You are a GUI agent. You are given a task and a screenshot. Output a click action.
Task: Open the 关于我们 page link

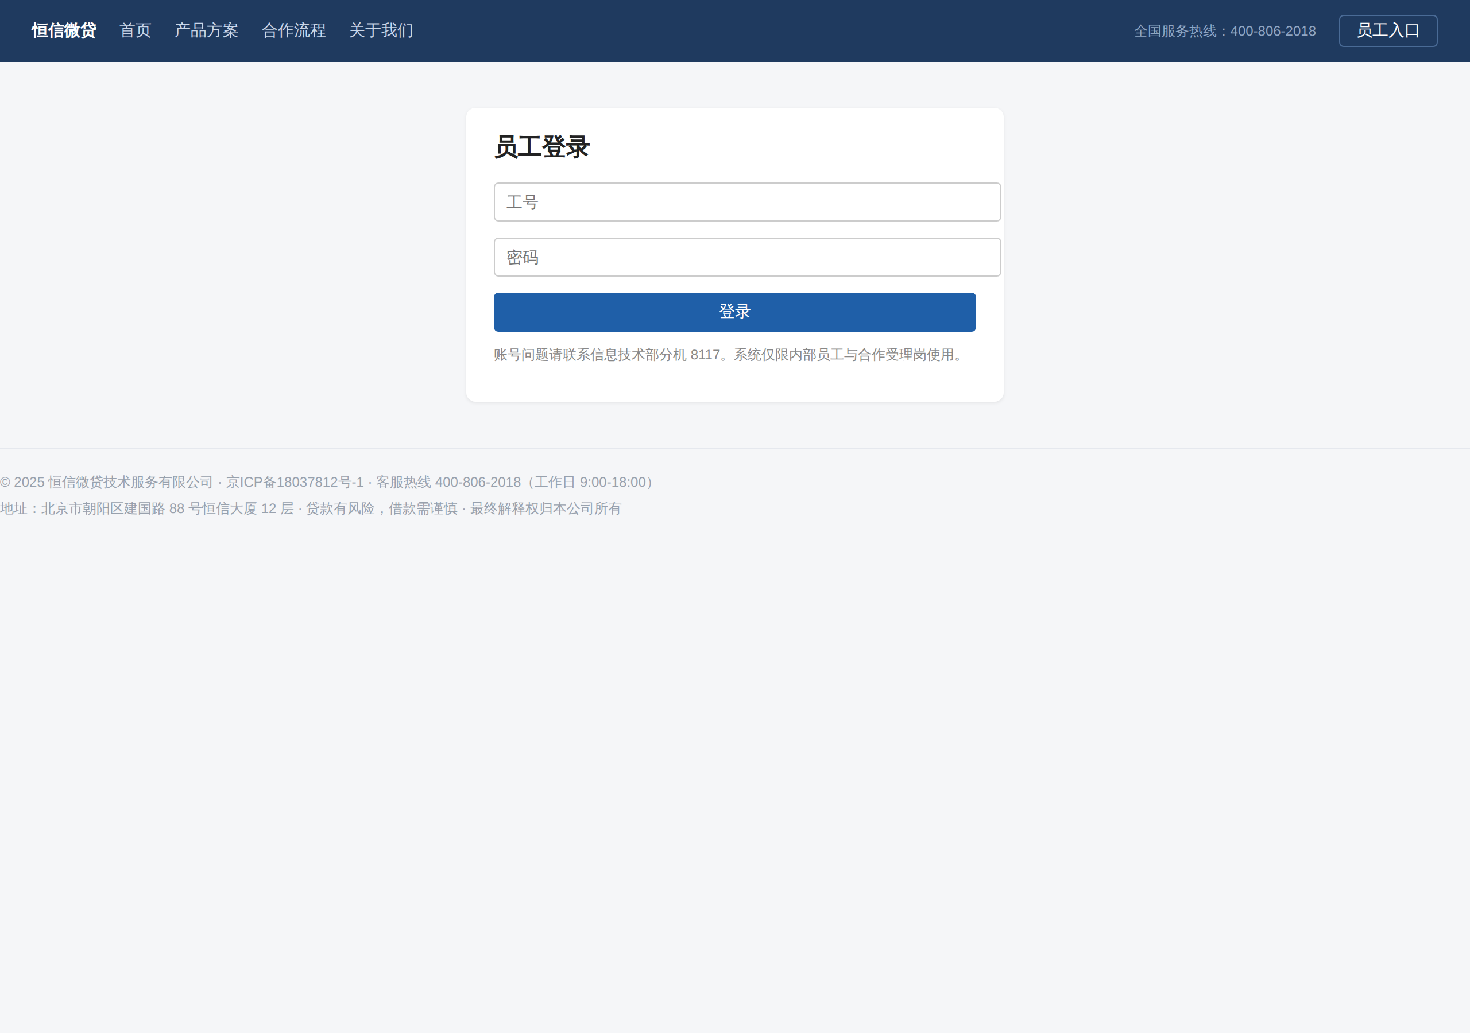click(381, 31)
